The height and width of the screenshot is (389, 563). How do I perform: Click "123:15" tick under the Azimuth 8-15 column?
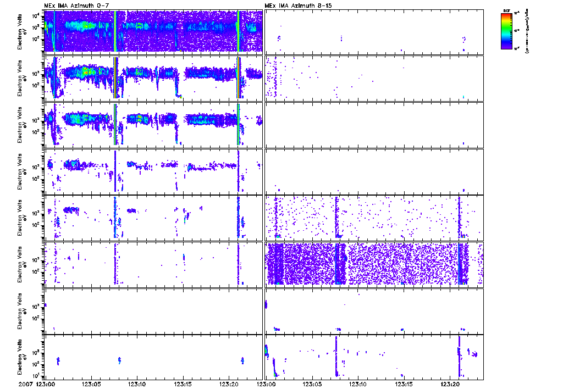[404, 384]
